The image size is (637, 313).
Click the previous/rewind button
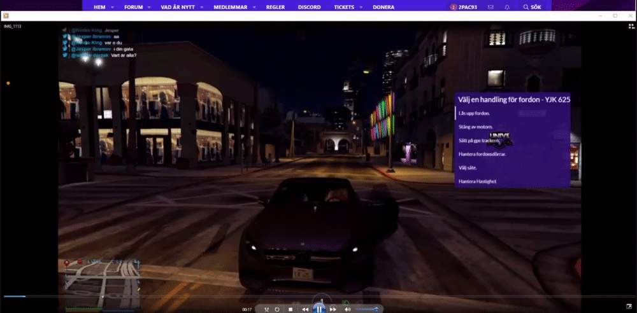point(304,309)
